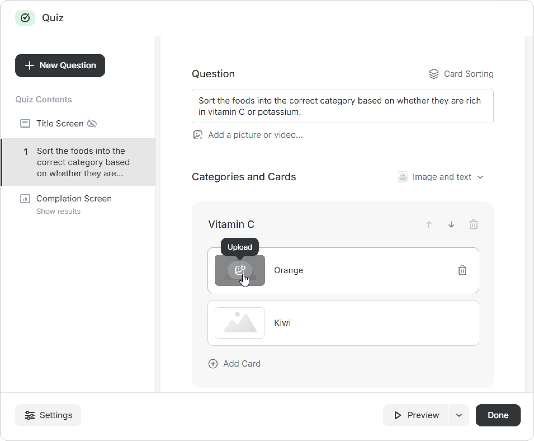534x441 pixels.
Task: Click the Image and text chevron
Action: (x=480, y=177)
